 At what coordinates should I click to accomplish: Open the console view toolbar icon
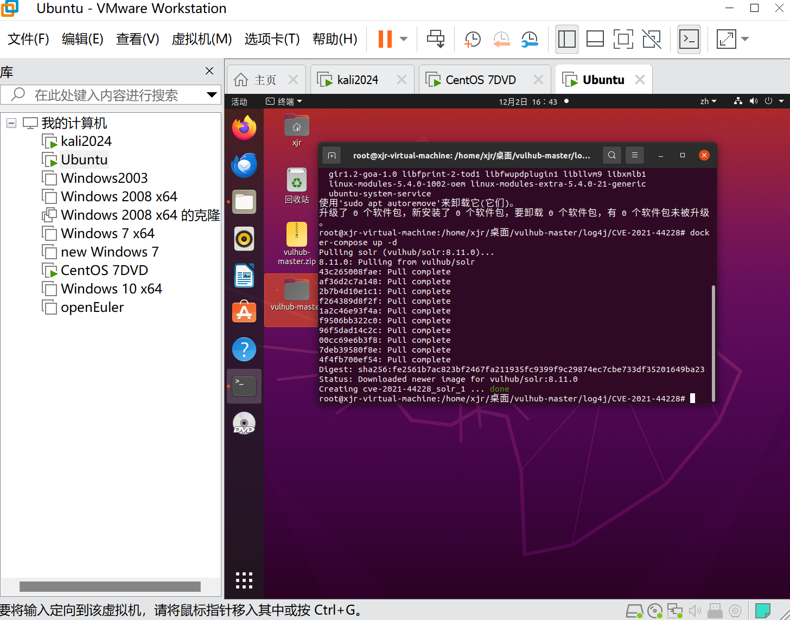click(x=689, y=39)
